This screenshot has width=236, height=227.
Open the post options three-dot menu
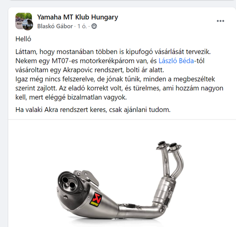(220, 21)
